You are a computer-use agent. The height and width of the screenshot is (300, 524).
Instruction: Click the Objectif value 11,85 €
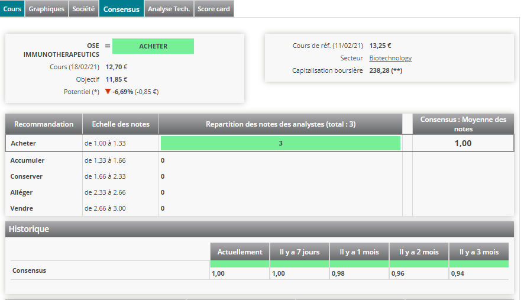(x=117, y=79)
